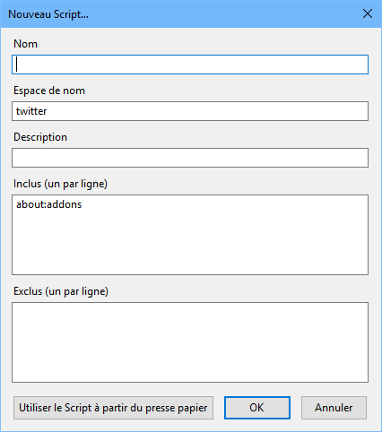Click blank space below about:addons in Inclus
The height and width of the screenshot is (432, 382).
190,242
